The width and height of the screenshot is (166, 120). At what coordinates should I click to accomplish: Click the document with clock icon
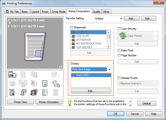(x=45, y=92)
